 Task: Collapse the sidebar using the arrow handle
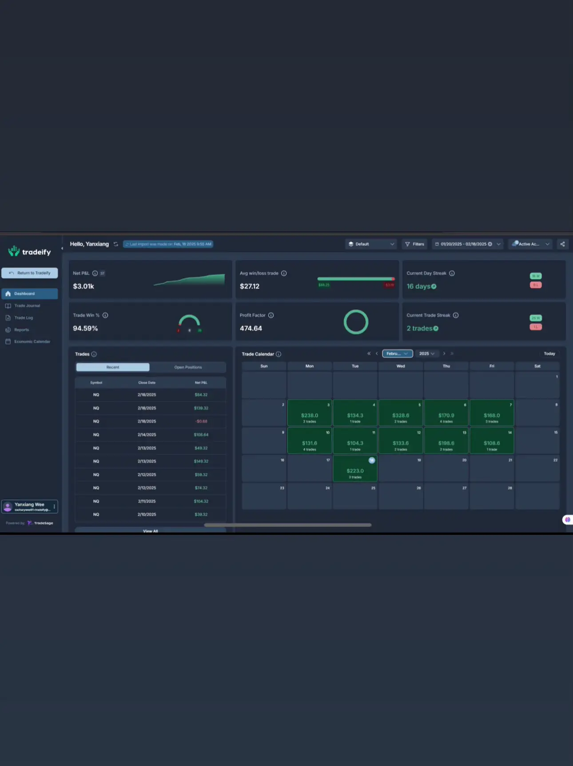coord(62,249)
